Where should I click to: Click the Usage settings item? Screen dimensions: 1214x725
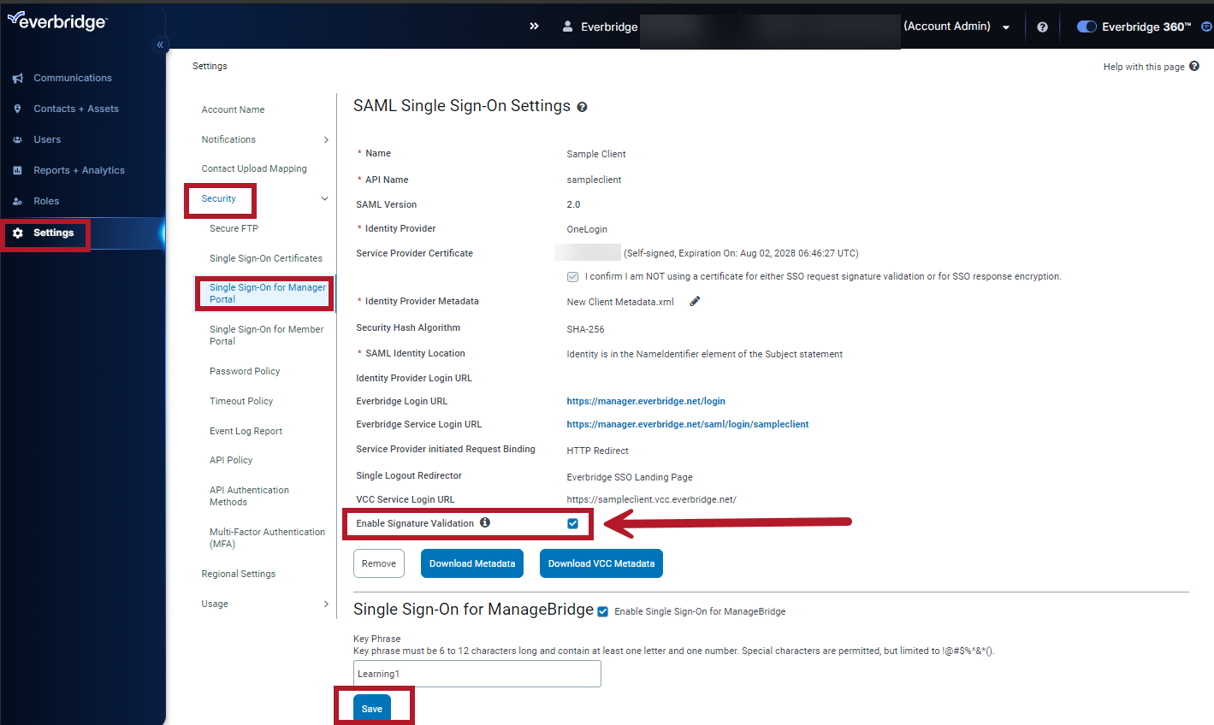pyautogui.click(x=215, y=604)
